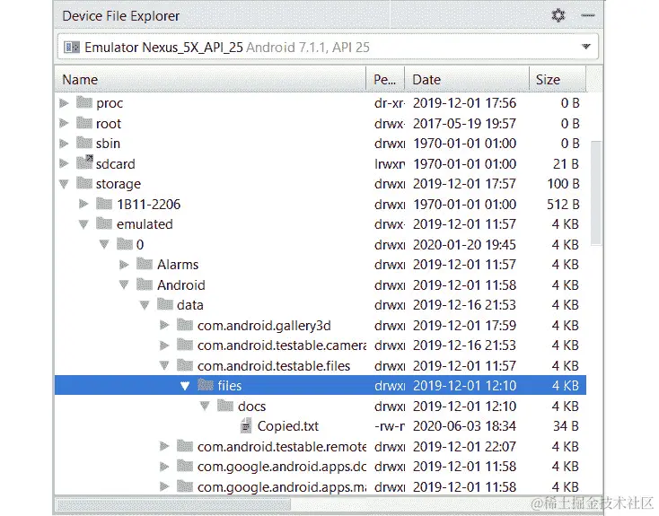Click the proc folder icon

[84, 102]
